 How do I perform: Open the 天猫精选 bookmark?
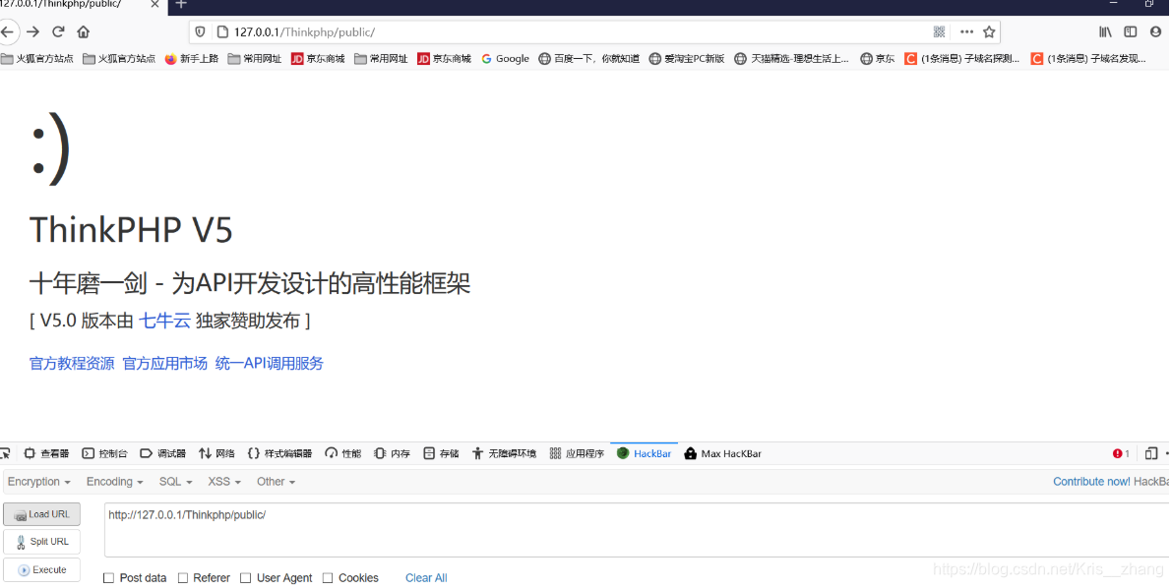(x=792, y=58)
